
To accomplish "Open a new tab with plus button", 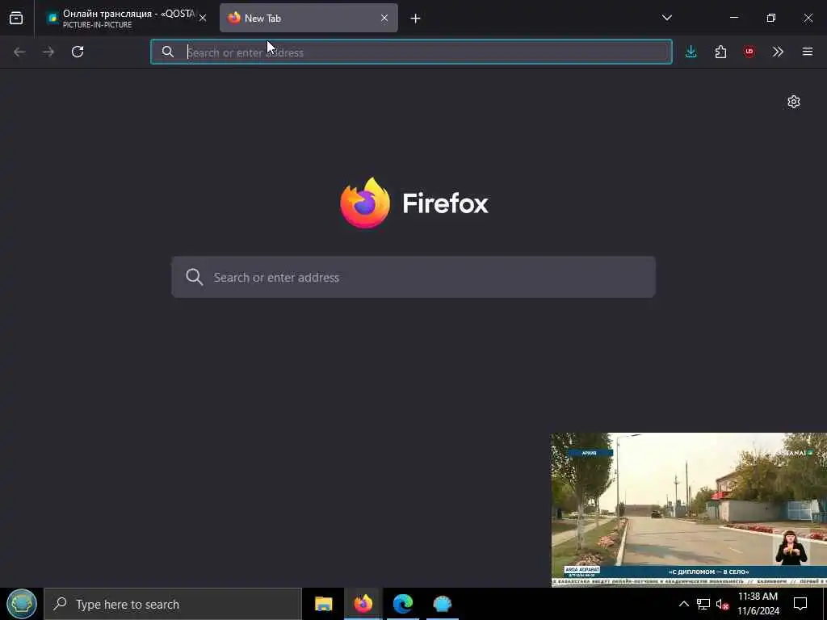I will point(416,19).
